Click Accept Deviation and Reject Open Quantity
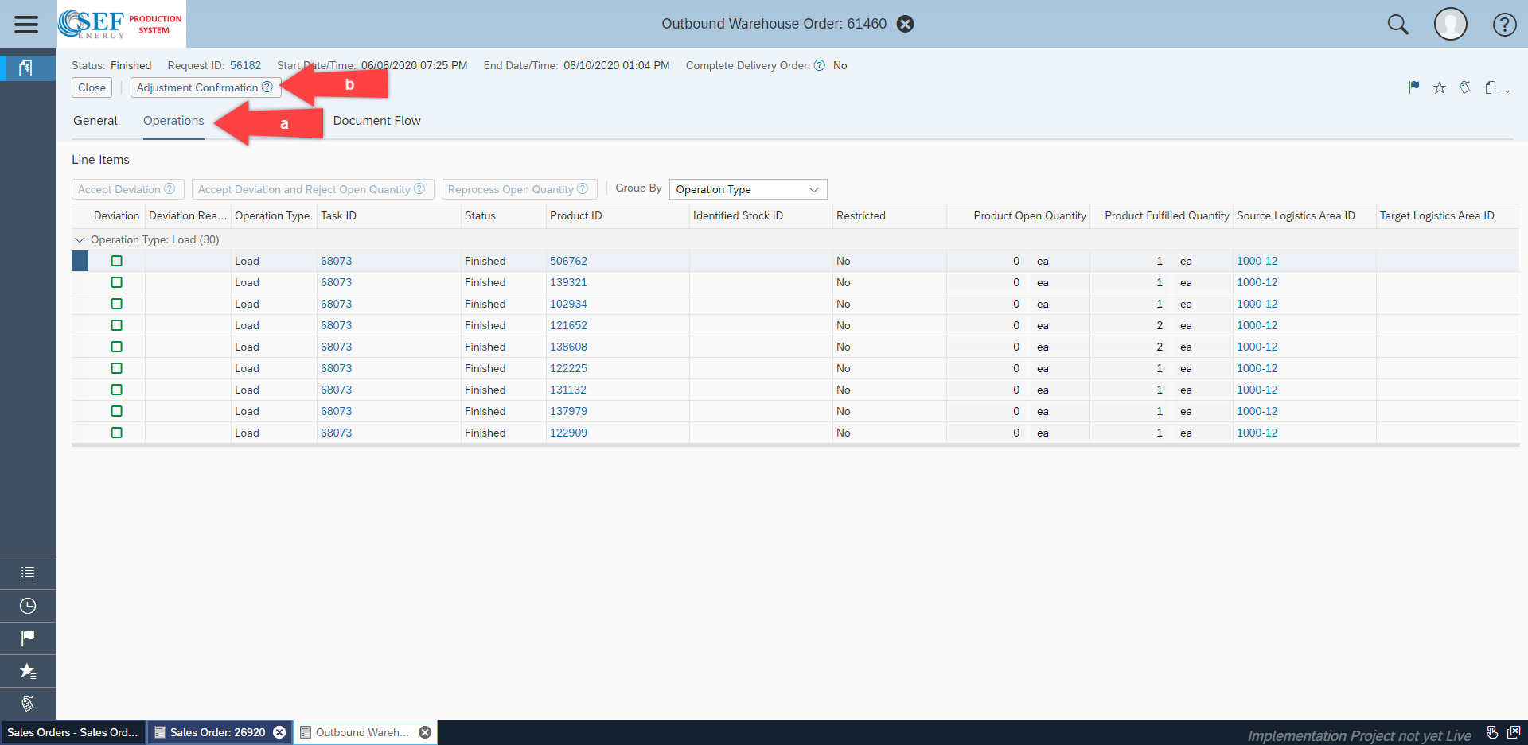1528x745 pixels. tap(313, 189)
